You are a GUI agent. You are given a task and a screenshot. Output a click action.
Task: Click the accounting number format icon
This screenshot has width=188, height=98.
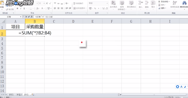click(90, 8)
